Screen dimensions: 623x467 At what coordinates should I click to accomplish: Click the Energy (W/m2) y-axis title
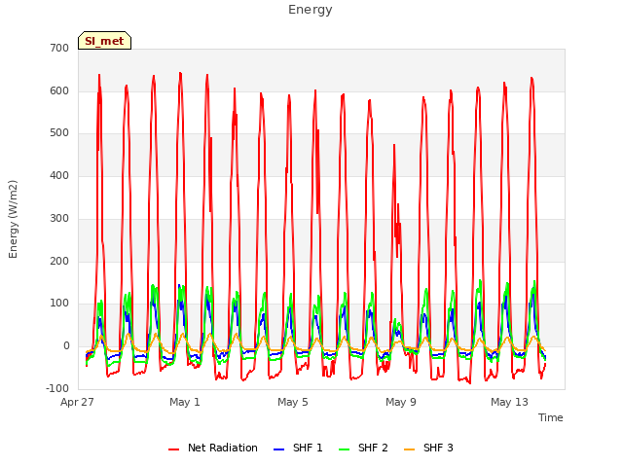click(13, 219)
